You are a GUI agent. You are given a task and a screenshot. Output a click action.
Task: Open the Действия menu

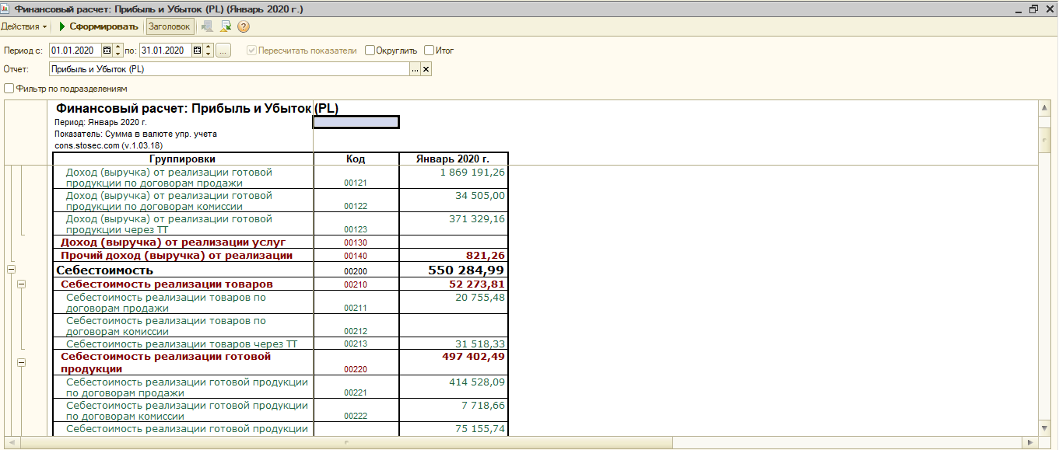pos(24,26)
